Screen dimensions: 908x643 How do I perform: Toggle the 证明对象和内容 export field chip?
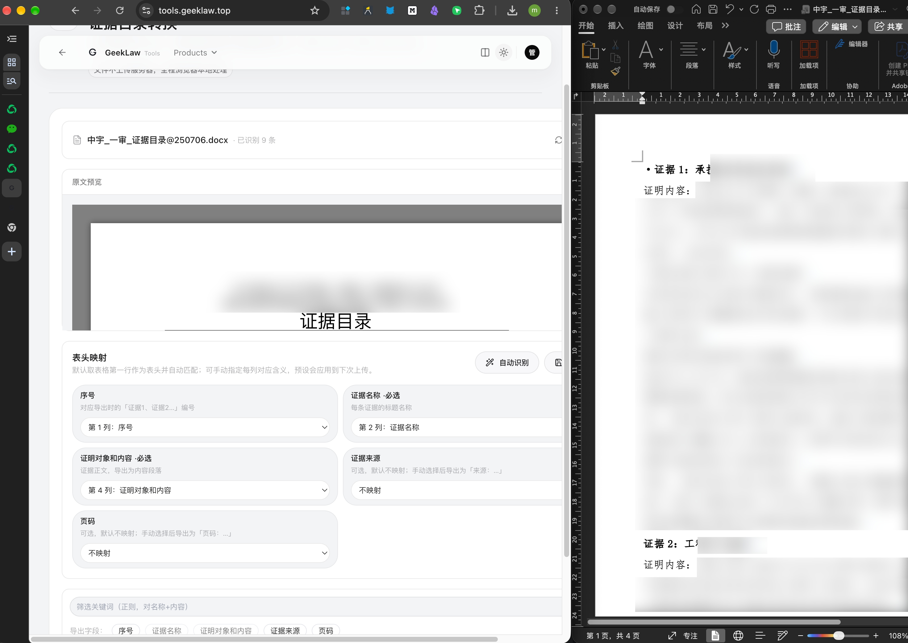click(226, 630)
